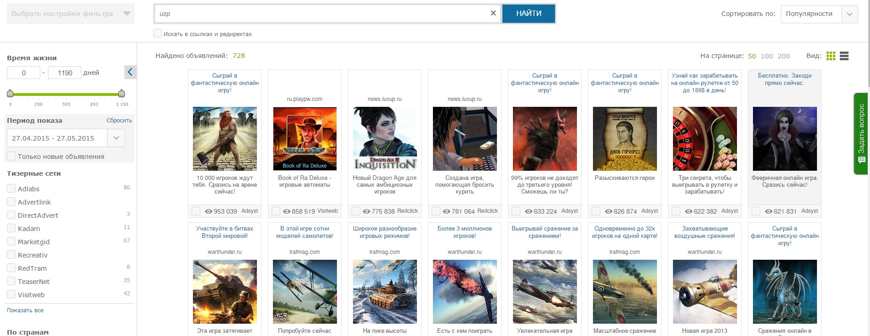Image resolution: width=870 pixels, height=336 pixels.
Task: Click the eye icon beside 621 831
Action: pos(769,211)
